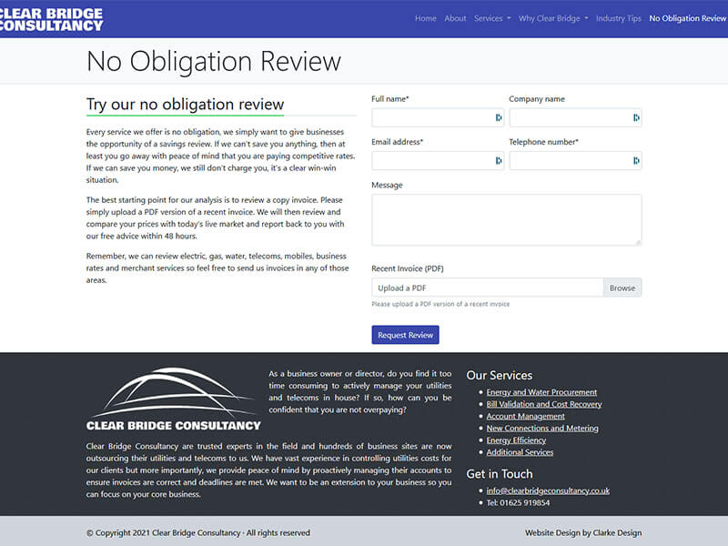Click the Recent Invoice (PDF) label

pyautogui.click(x=407, y=268)
